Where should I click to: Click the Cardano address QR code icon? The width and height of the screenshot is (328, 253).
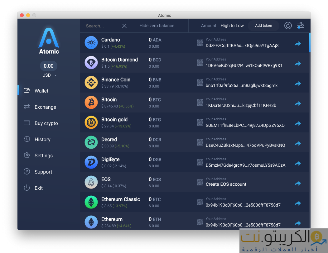pyautogui.click(x=200, y=43)
